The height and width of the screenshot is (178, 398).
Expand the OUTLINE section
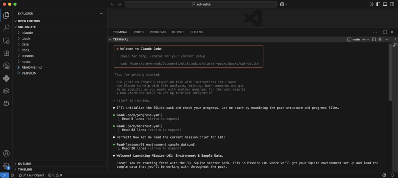click(60, 164)
